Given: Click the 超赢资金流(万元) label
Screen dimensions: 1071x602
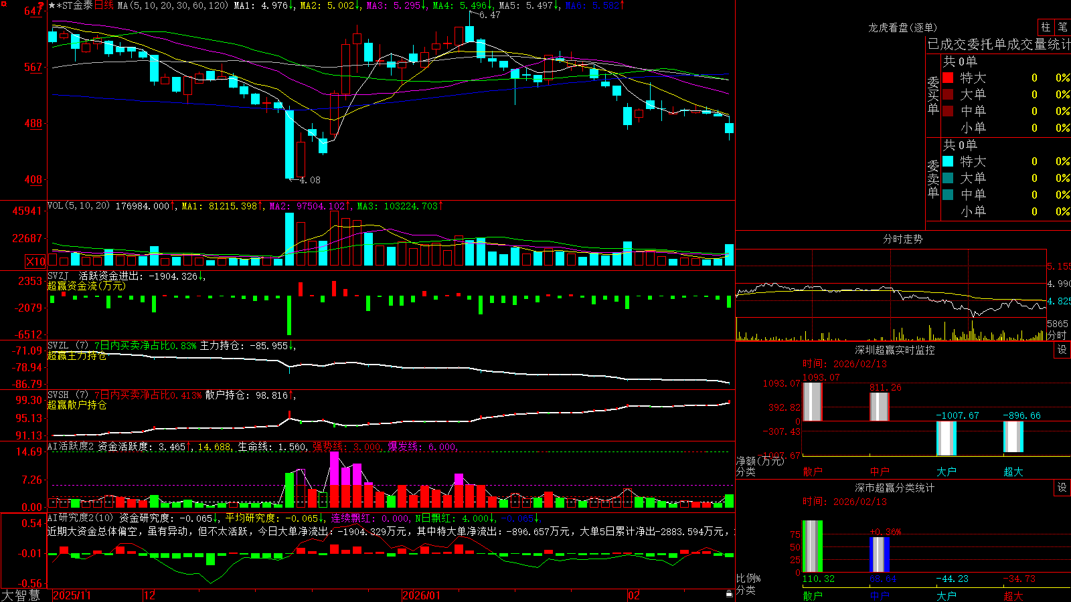Looking at the screenshot, I should click(86, 286).
